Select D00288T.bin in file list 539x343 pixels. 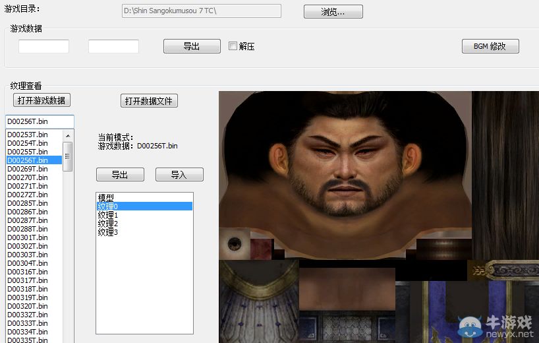pos(34,229)
